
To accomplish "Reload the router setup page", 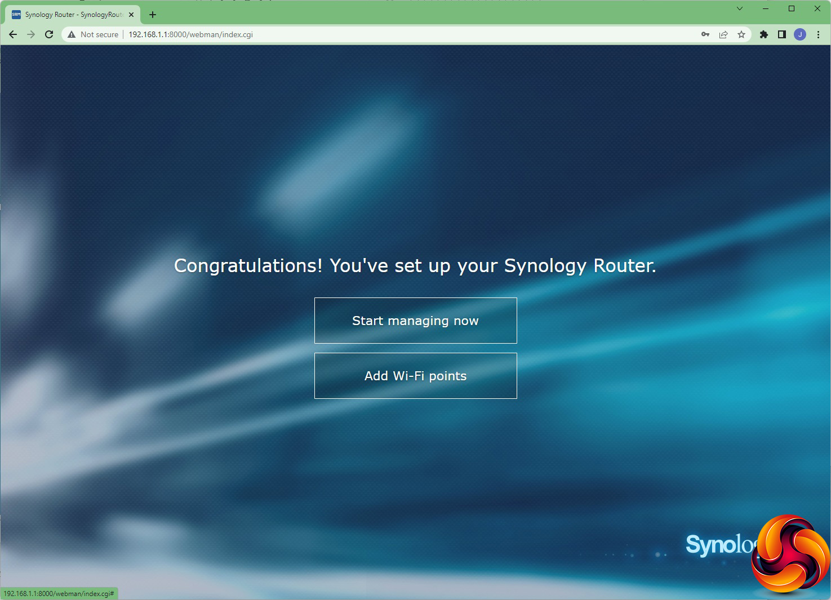I will 49,34.
